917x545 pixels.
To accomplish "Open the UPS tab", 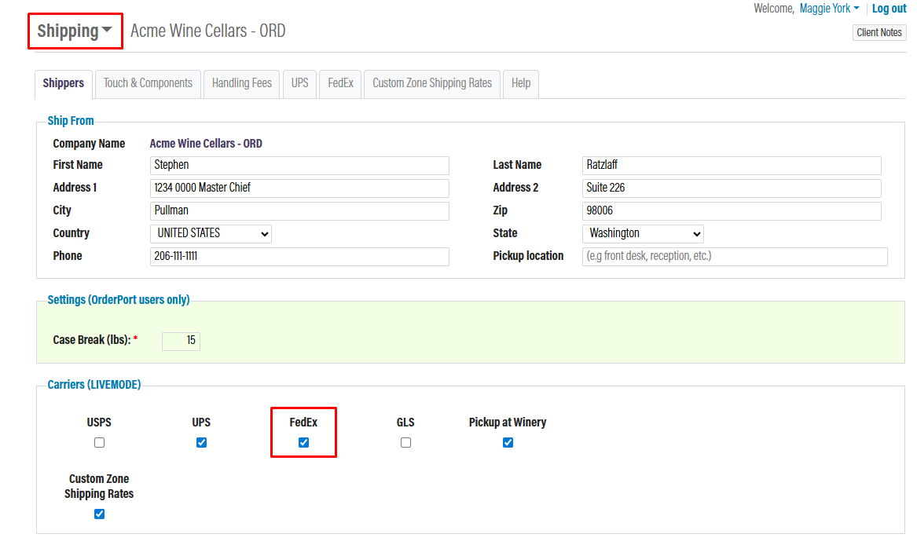I will [299, 83].
